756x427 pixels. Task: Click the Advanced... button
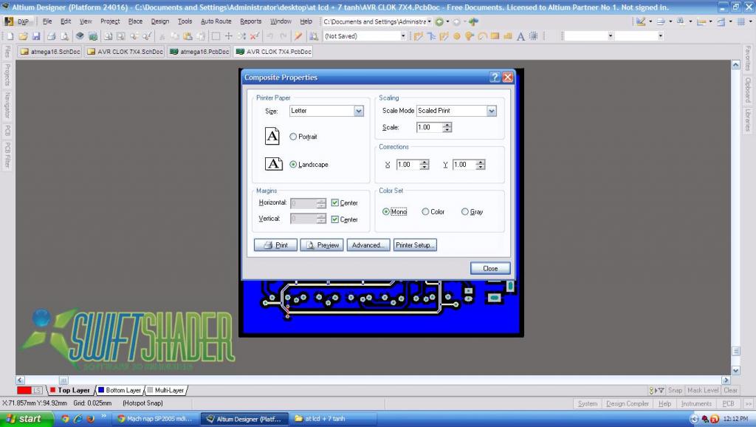point(368,245)
